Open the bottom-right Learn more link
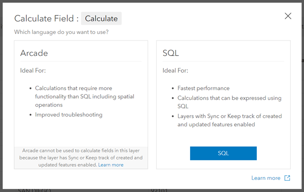Screen dimensions: 304x192 pyautogui.click(x=266, y=178)
